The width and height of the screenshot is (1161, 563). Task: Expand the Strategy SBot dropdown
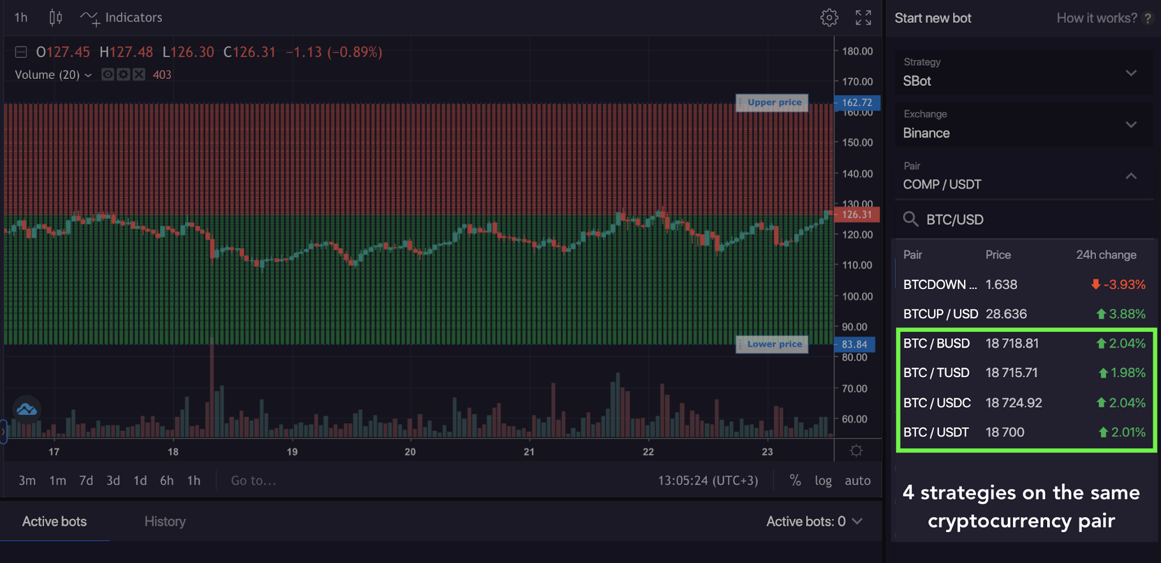(x=1024, y=73)
